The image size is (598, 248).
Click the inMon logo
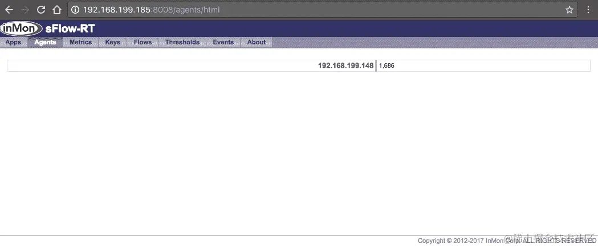[21, 28]
